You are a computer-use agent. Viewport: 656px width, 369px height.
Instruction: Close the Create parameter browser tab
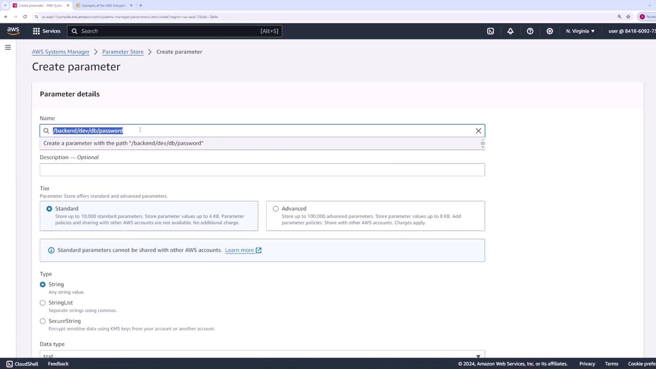[67, 5]
